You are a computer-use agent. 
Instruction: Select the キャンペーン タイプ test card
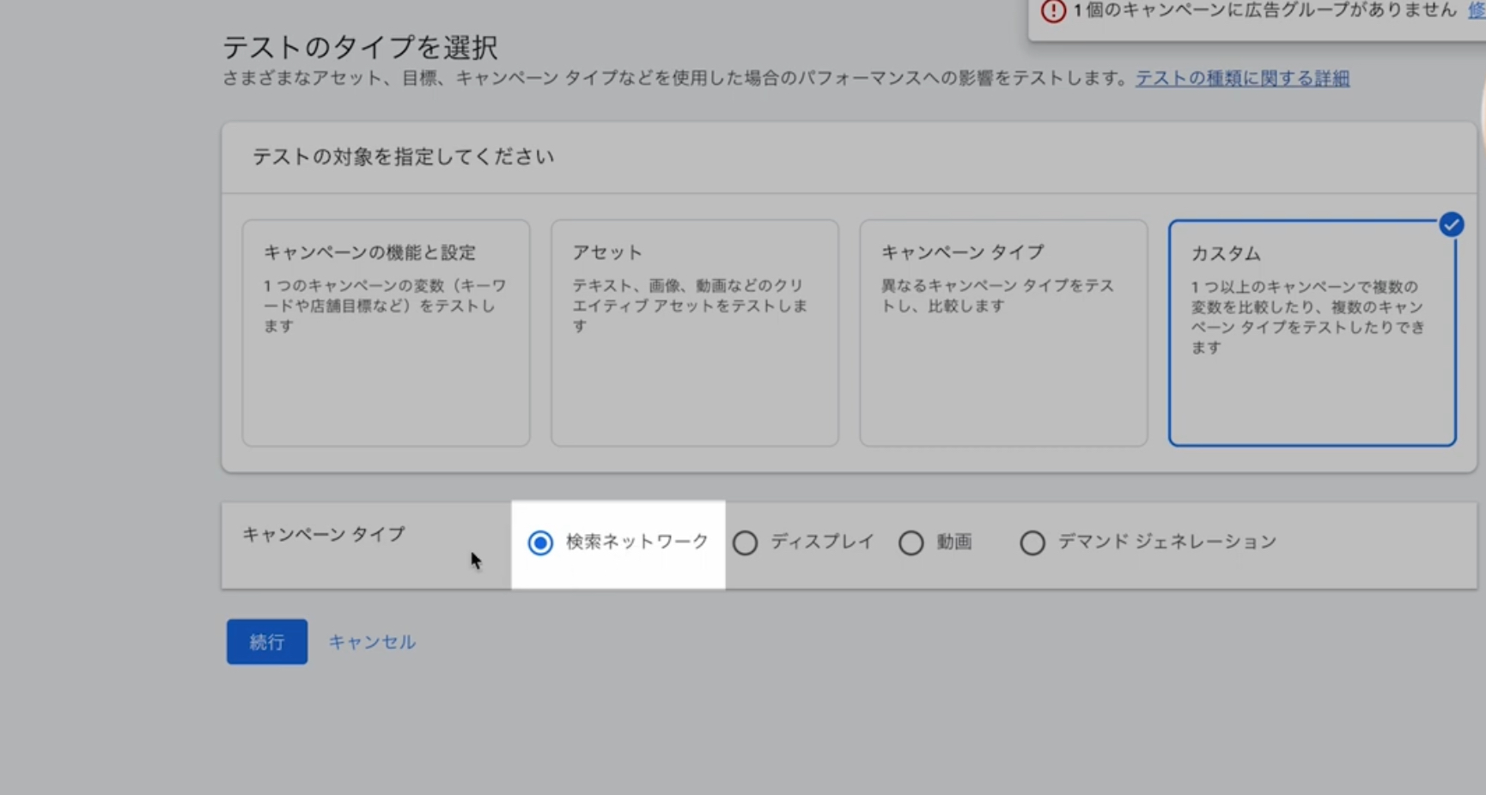coord(1003,332)
